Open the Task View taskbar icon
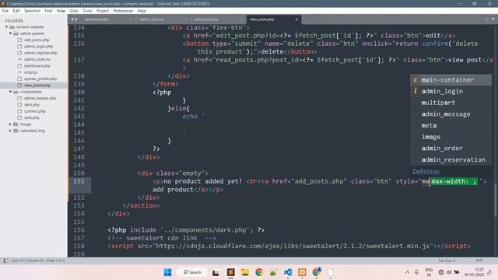Image resolution: width=498 pixels, height=280 pixels. tap(216, 272)
